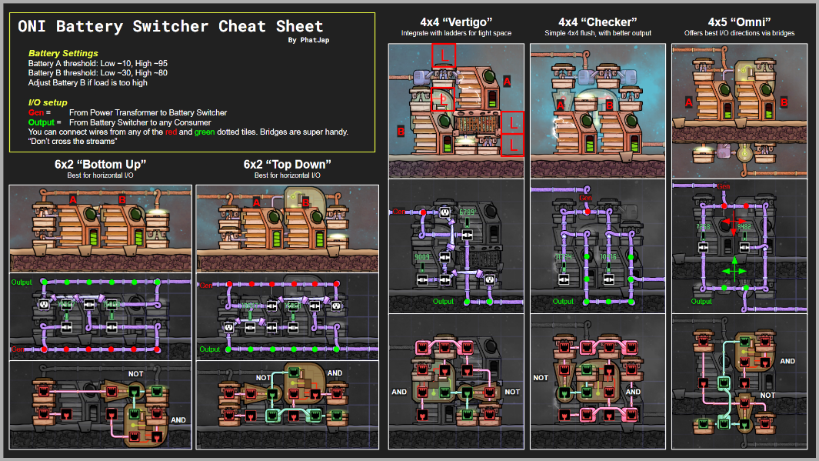Click red Gen label in Top Down wiring
The image size is (819, 461).
pyautogui.click(x=206, y=286)
